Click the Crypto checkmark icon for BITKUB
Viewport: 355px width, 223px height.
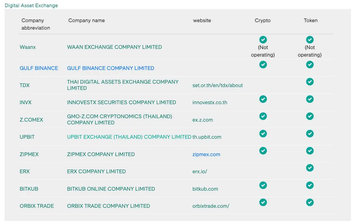263,185
